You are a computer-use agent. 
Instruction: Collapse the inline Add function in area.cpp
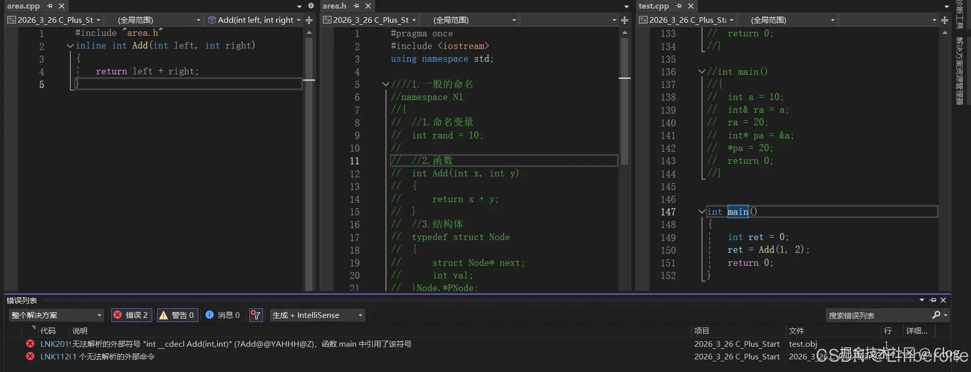[x=70, y=45]
